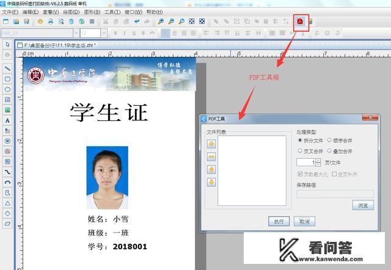Click the zoom in magnifier icon
The image size is (391, 270).
tap(161, 21)
